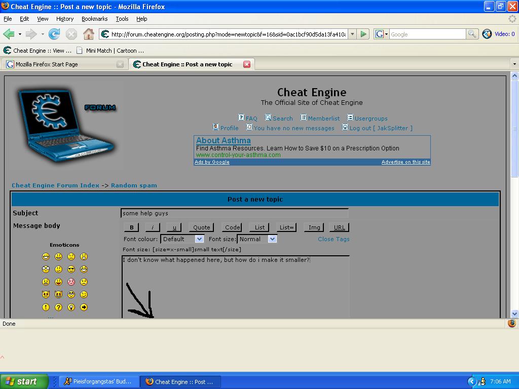Click the italic i formatting button
Viewport: 519px width, 389px height.
point(152,227)
